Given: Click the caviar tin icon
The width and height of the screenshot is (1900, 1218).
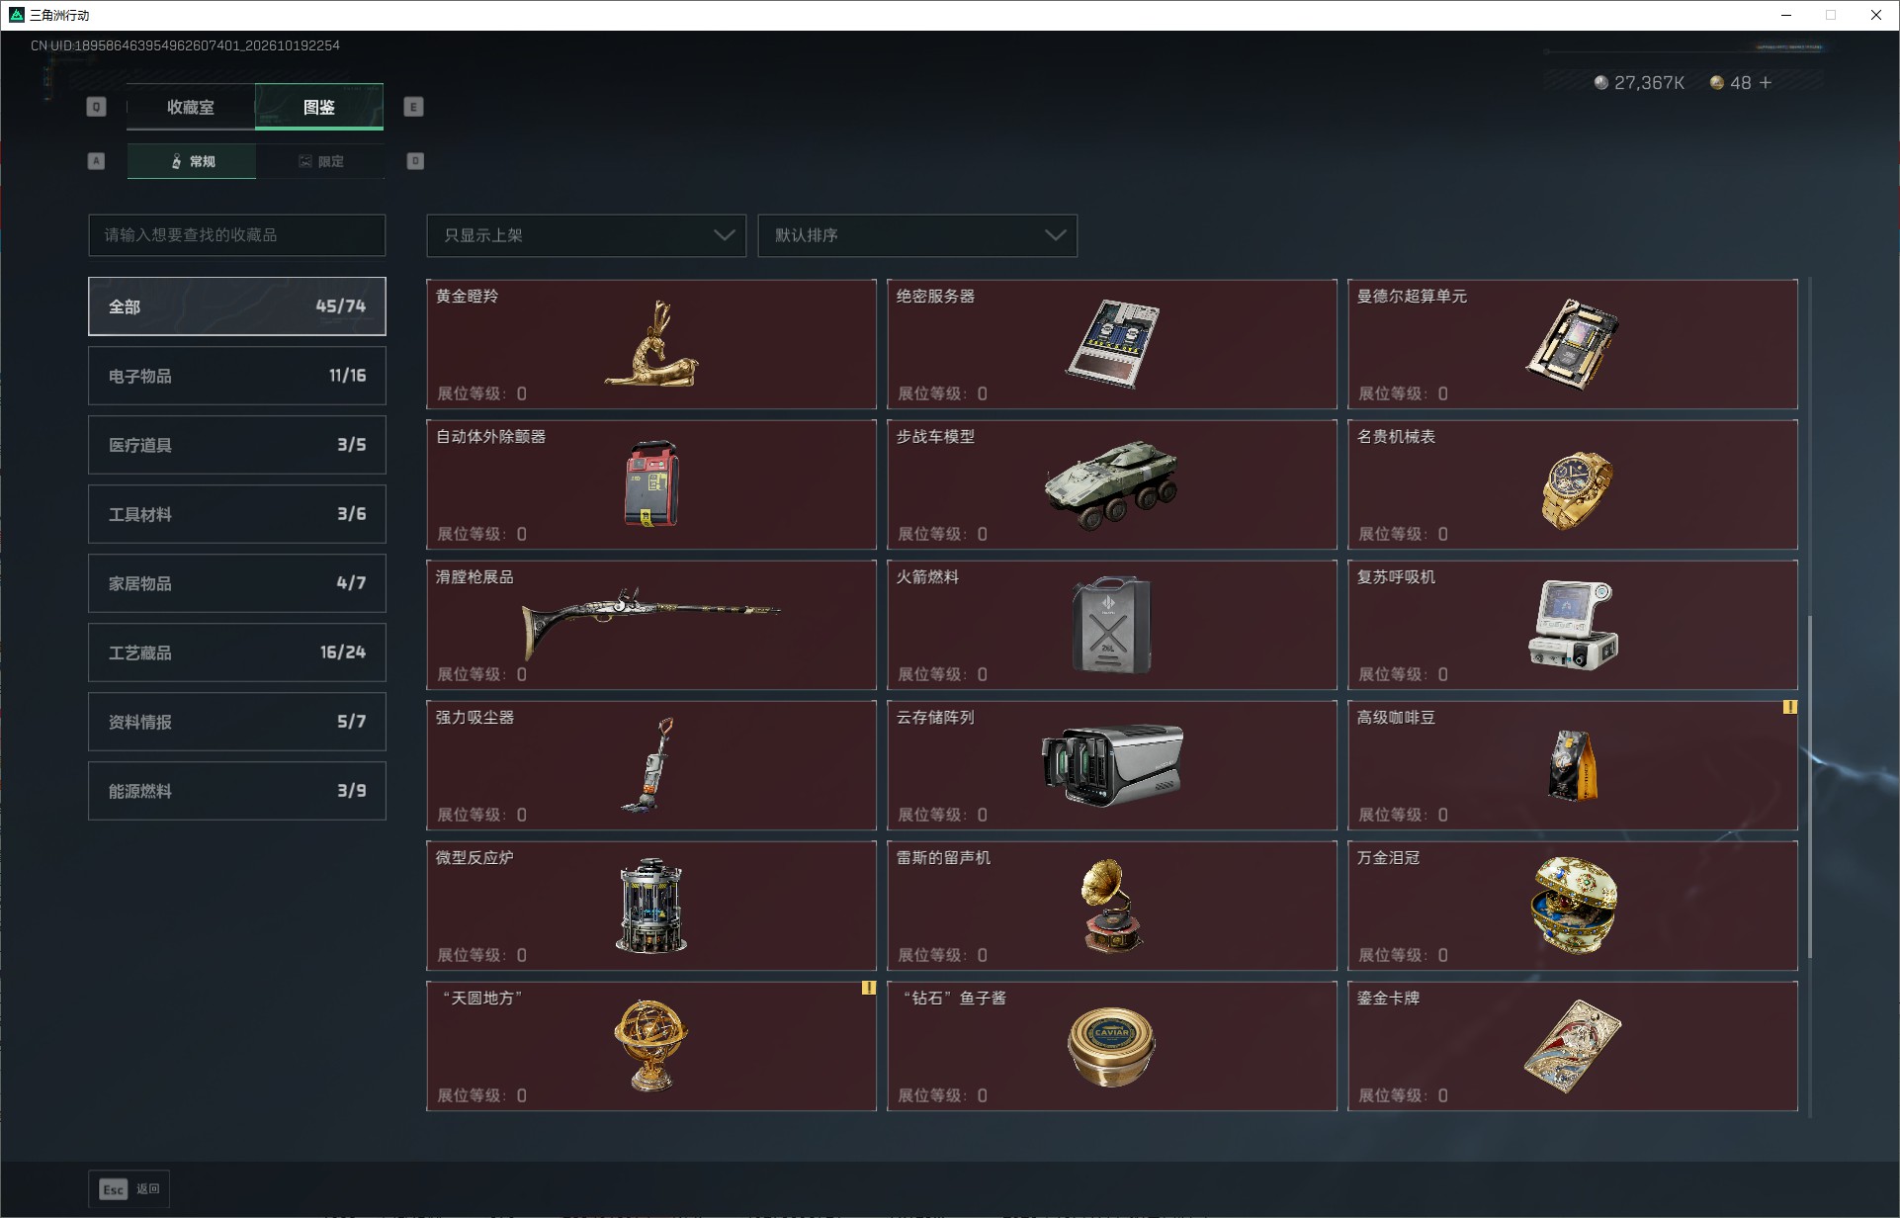Looking at the screenshot, I should click(x=1111, y=1047).
